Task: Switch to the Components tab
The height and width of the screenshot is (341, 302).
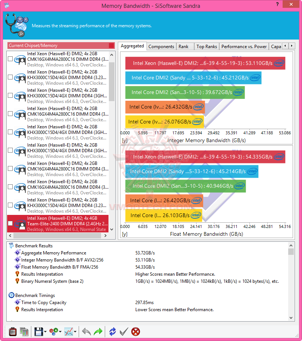Action: (x=161, y=47)
